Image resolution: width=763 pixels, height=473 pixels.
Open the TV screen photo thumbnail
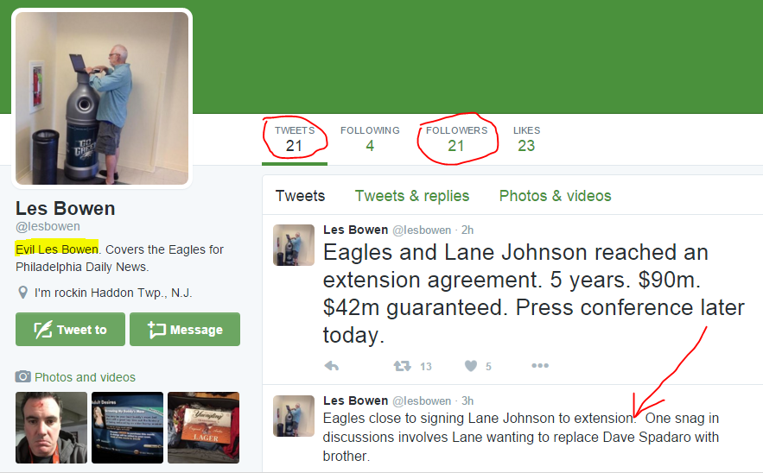(128, 428)
